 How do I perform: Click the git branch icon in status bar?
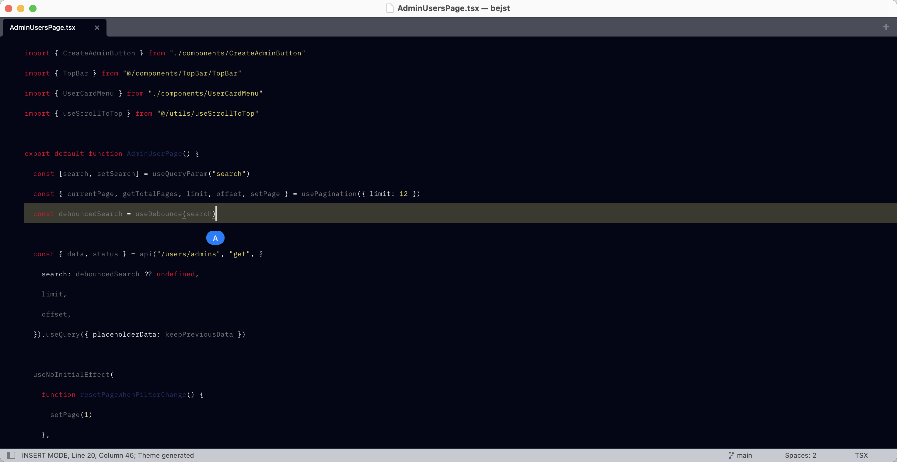(731, 455)
